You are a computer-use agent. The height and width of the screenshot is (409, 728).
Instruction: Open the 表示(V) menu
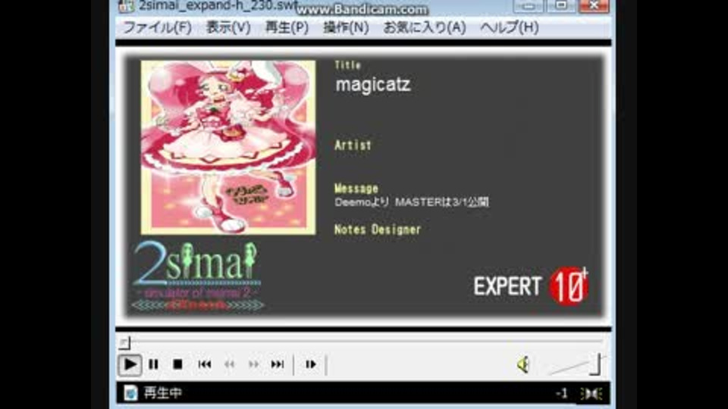pos(228,27)
